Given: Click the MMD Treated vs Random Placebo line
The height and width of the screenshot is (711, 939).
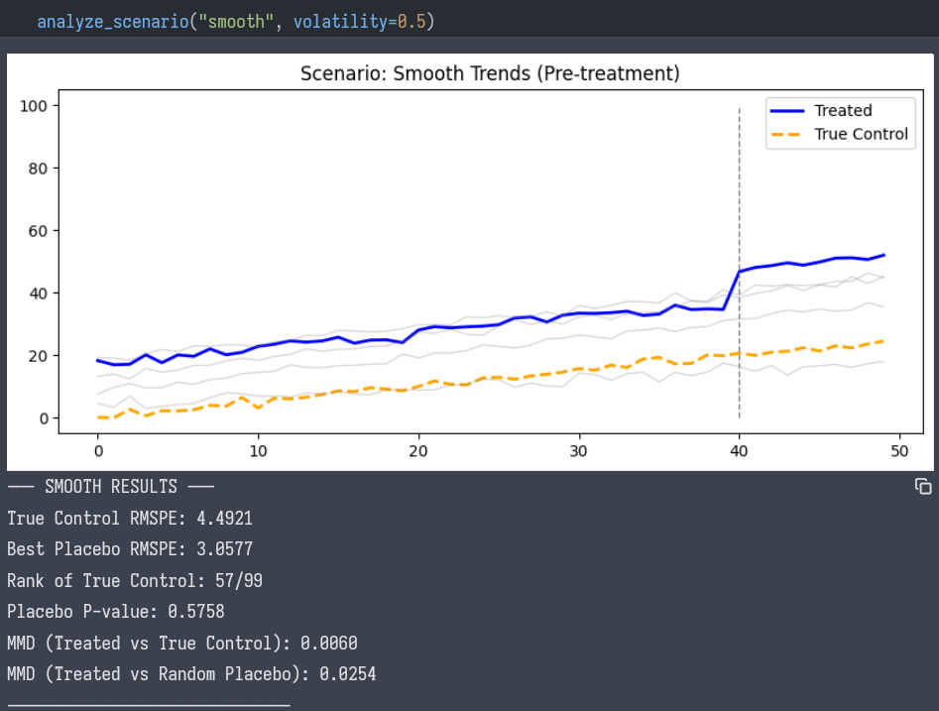Looking at the screenshot, I should pos(191,674).
